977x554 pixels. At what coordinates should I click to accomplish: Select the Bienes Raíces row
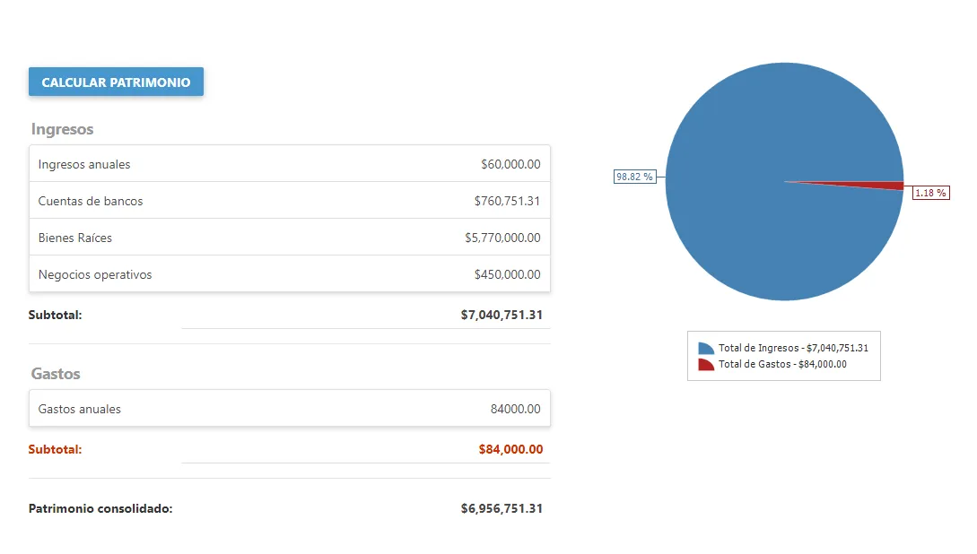click(x=289, y=238)
